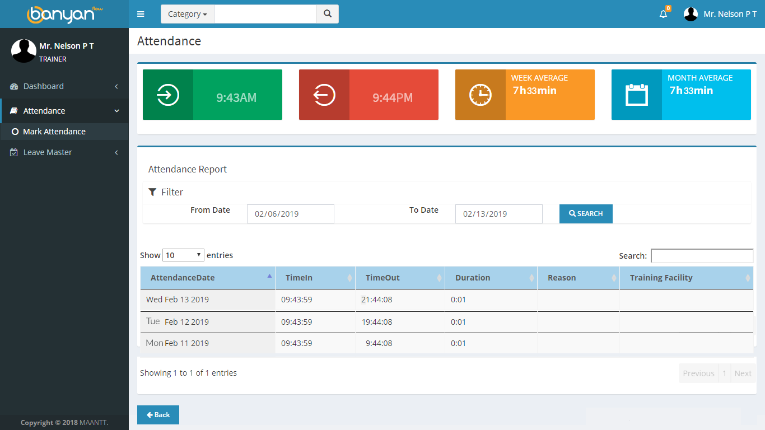Click TimeIn 09:43:59 in Wed row
This screenshot has height=430, width=765.
[x=297, y=300]
